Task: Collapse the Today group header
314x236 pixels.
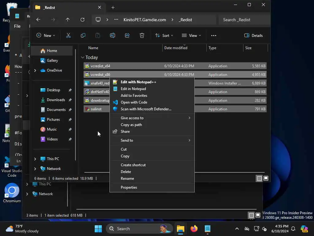Action: coord(82,57)
